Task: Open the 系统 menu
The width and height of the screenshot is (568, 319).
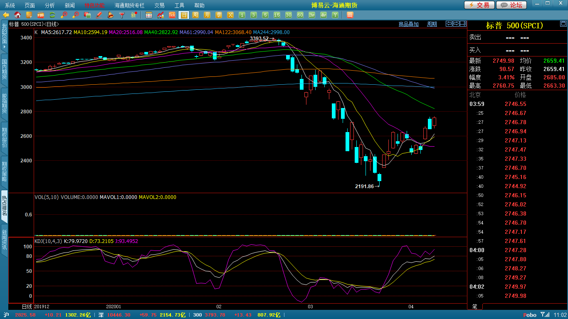Action: [x=10, y=5]
